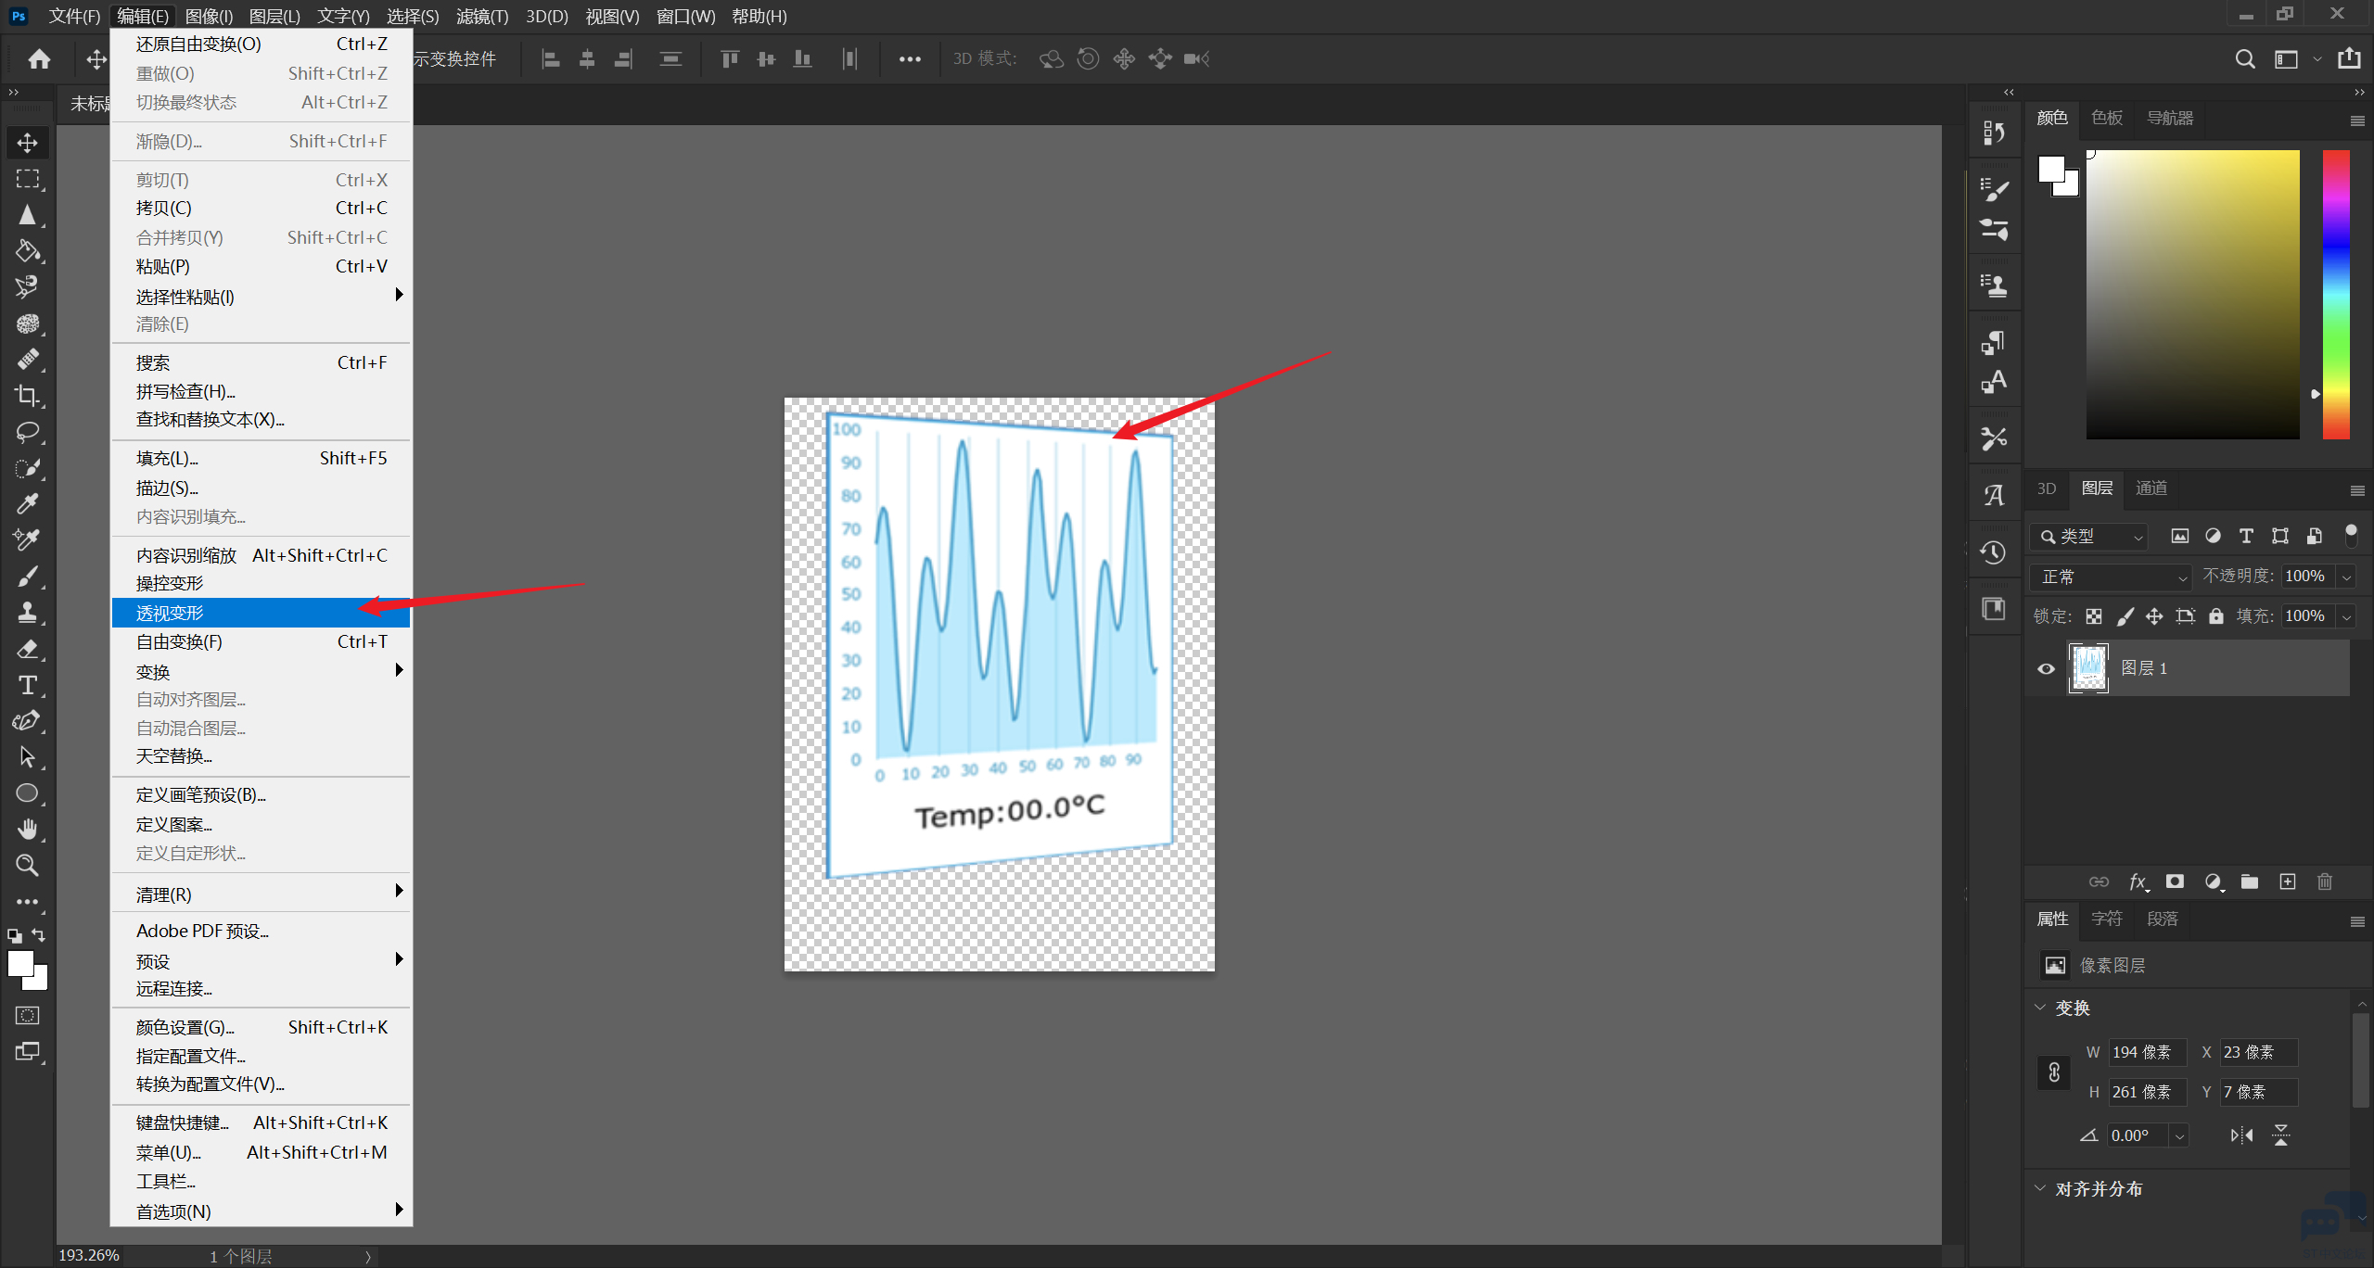Select the Zoom magnifier tool
This screenshot has width=2374, height=1268.
[x=27, y=866]
